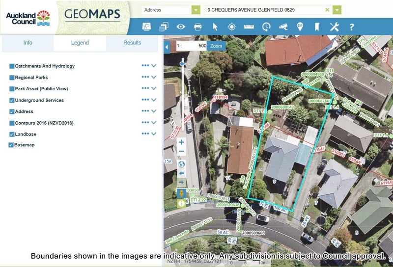Expand the Contours 2016 layer chevron
This screenshot has width=393, height=267.
tap(154, 123)
